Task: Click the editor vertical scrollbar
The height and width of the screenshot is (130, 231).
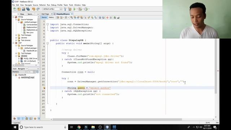Action: click(216, 66)
